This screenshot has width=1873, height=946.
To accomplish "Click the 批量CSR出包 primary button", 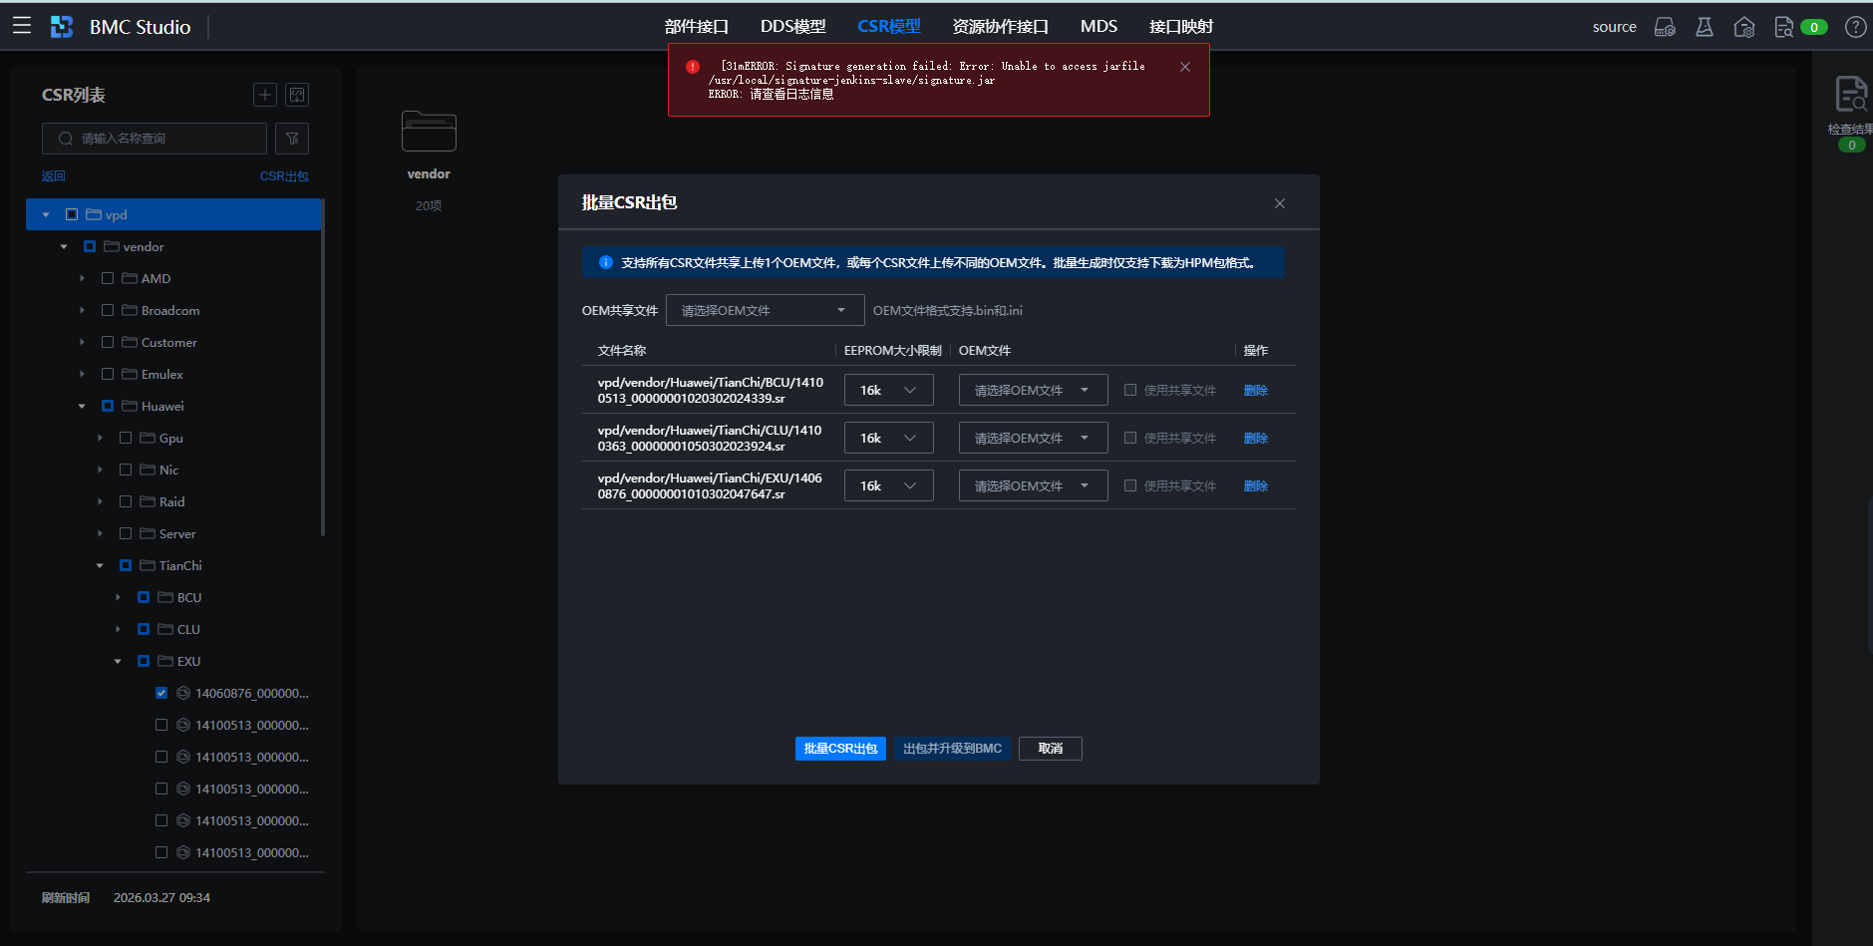I will click(x=840, y=749).
